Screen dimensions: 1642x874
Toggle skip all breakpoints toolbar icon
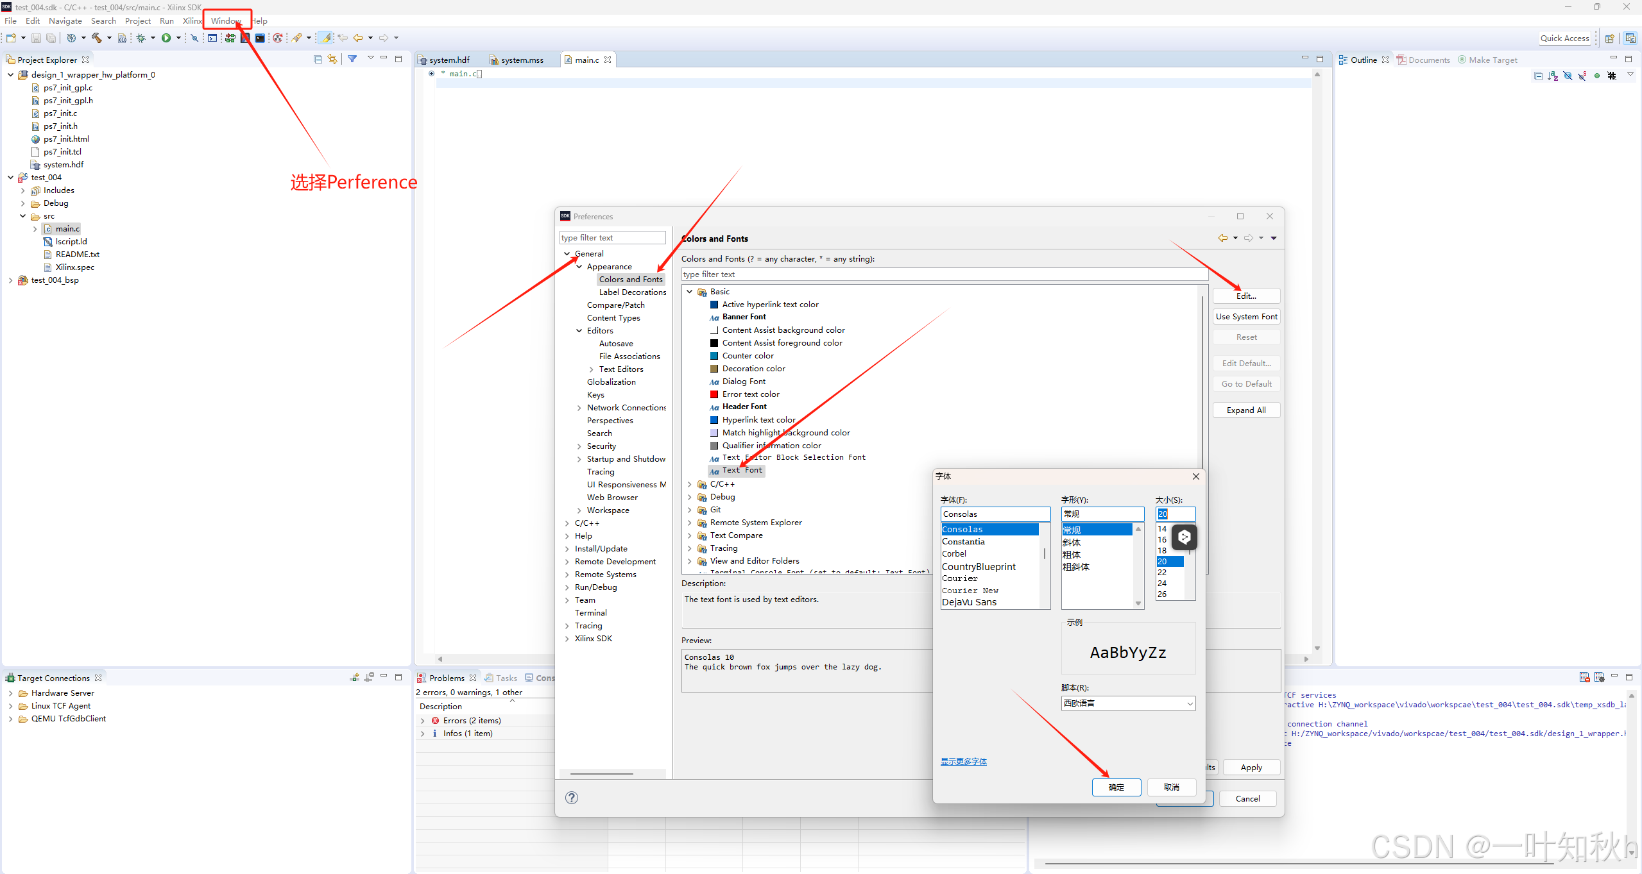point(195,38)
